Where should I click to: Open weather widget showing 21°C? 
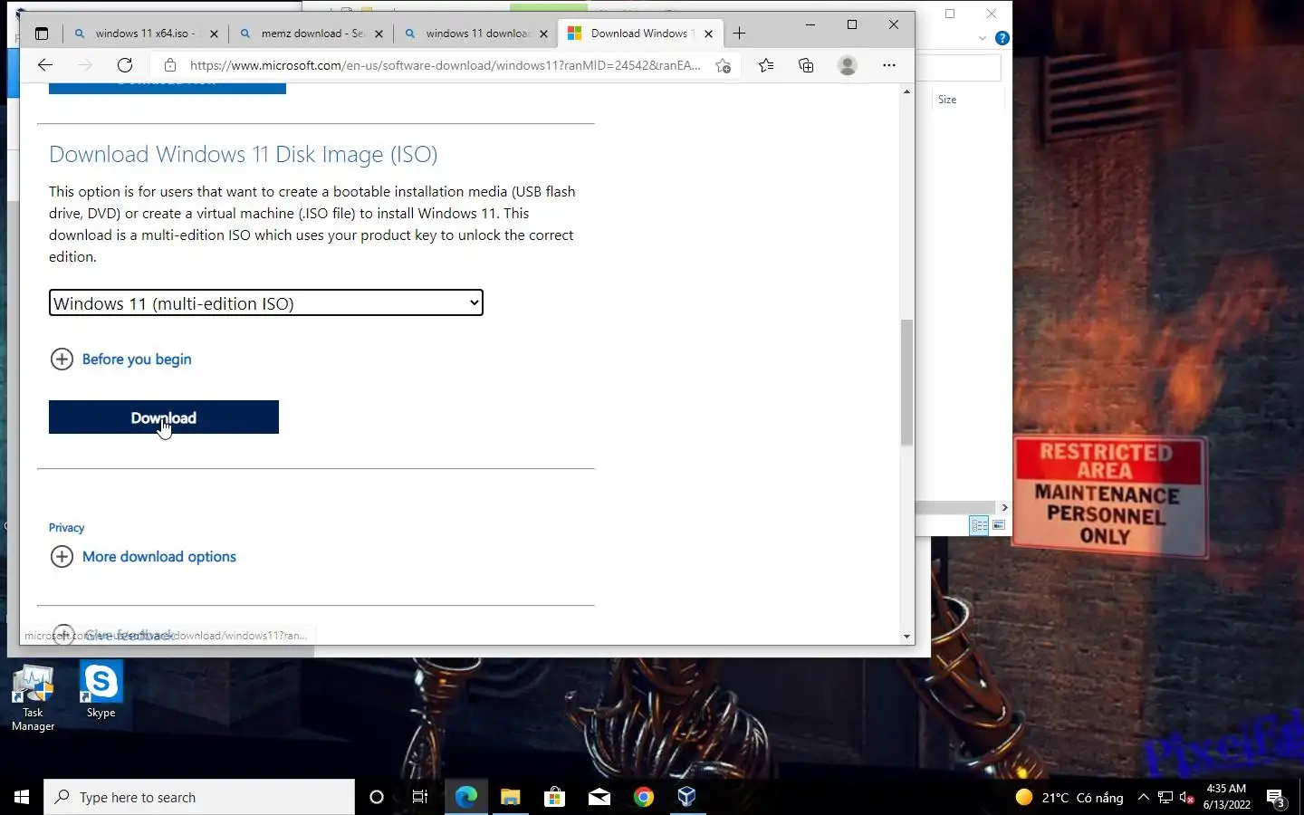click(x=1069, y=797)
